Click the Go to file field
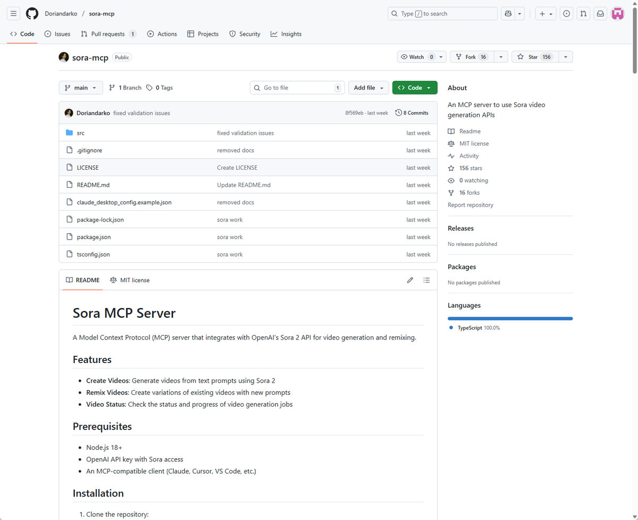 [297, 88]
